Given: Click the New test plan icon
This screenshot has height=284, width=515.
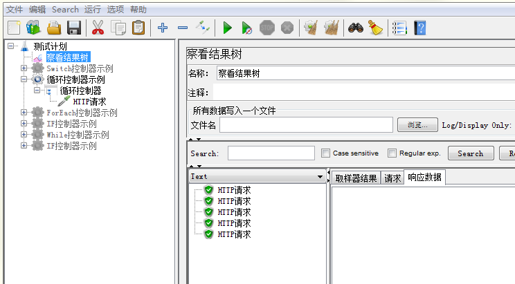Looking at the screenshot, I should pos(14,28).
